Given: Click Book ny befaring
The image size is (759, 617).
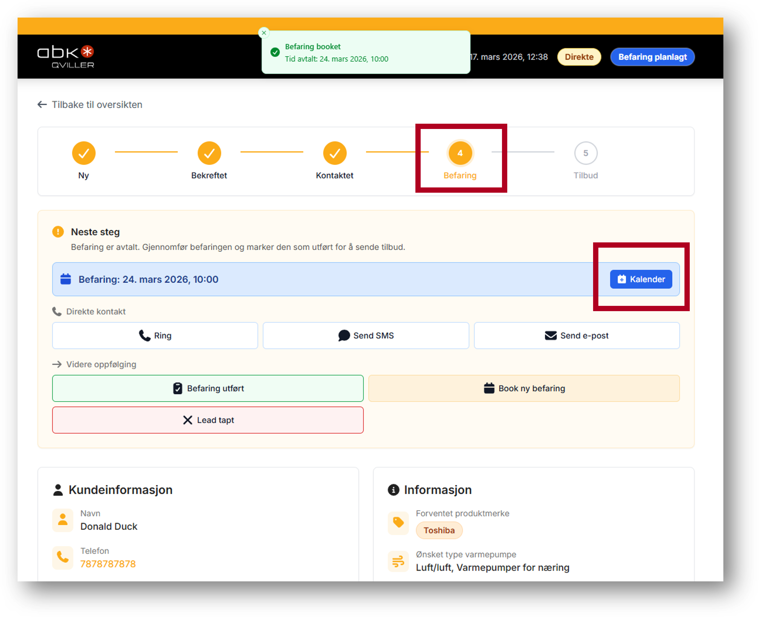Looking at the screenshot, I should (x=524, y=388).
